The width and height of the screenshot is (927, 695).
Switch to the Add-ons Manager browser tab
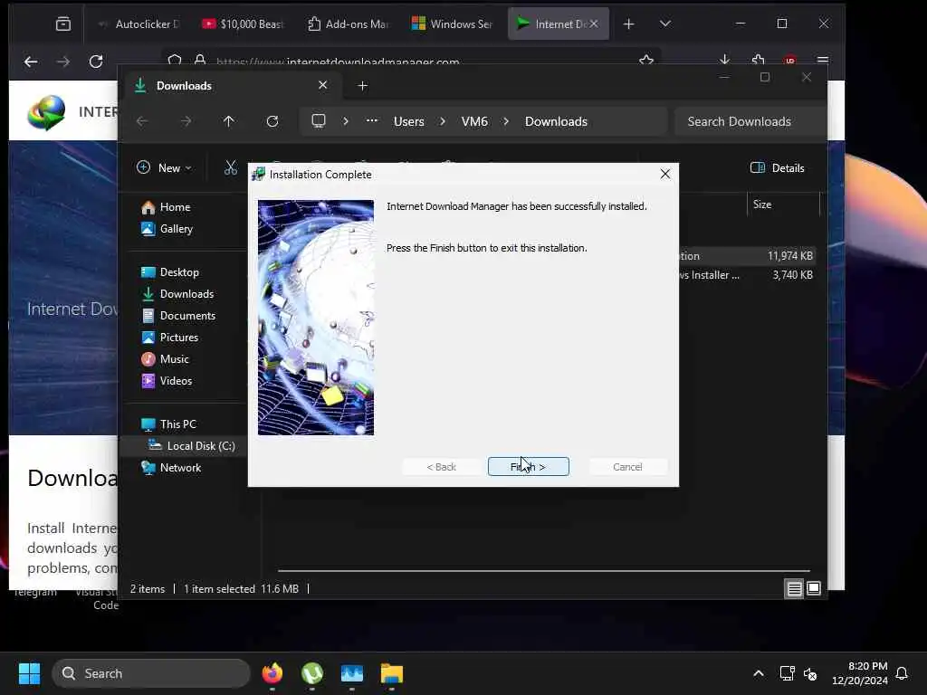(349, 24)
